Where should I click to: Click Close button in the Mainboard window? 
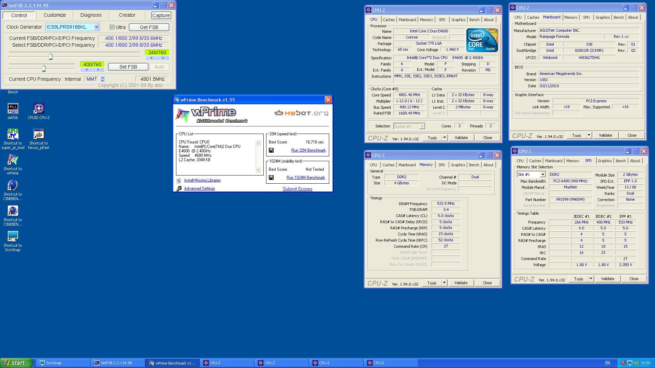pos(632,135)
